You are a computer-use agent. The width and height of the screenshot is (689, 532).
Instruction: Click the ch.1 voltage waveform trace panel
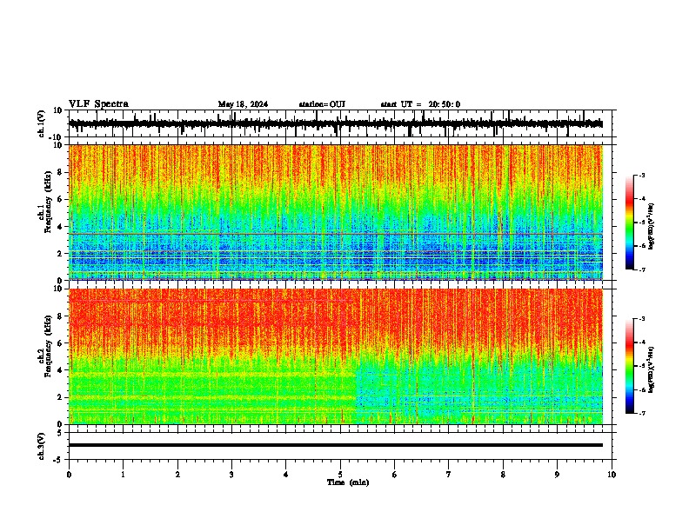point(340,123)
